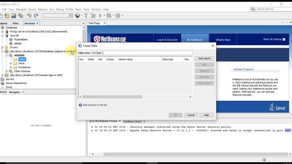
Task: Click the Debug Project toolbar icon
Action: [109, 15]
